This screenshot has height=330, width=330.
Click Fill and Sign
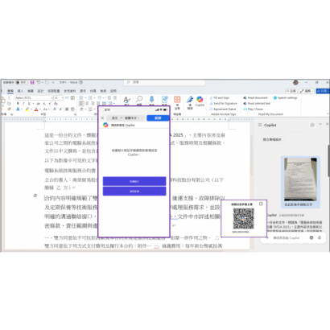[220, 98]
